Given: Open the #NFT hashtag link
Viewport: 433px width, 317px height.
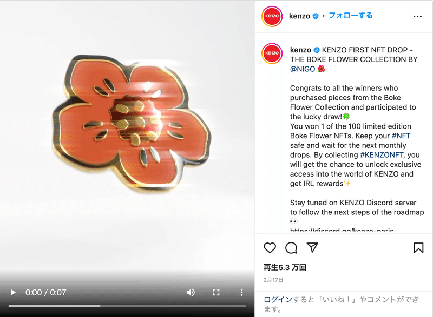Looking at the screenshot, I should [x=401, y=136].
